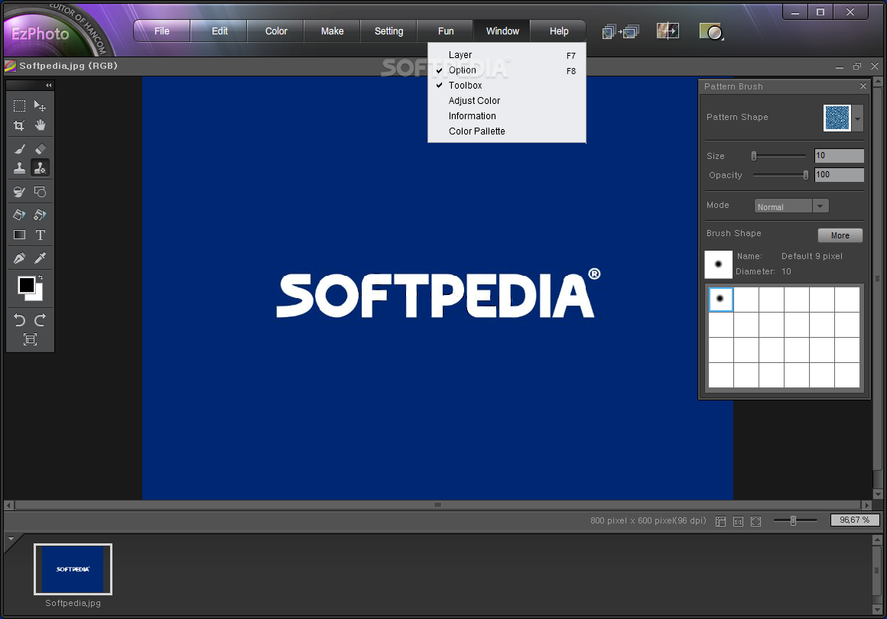The height and width of the screenshot is (619, 887).
Task: Collapse the thumbnail strip with the triangle
Action: click(x=11, y=540)
